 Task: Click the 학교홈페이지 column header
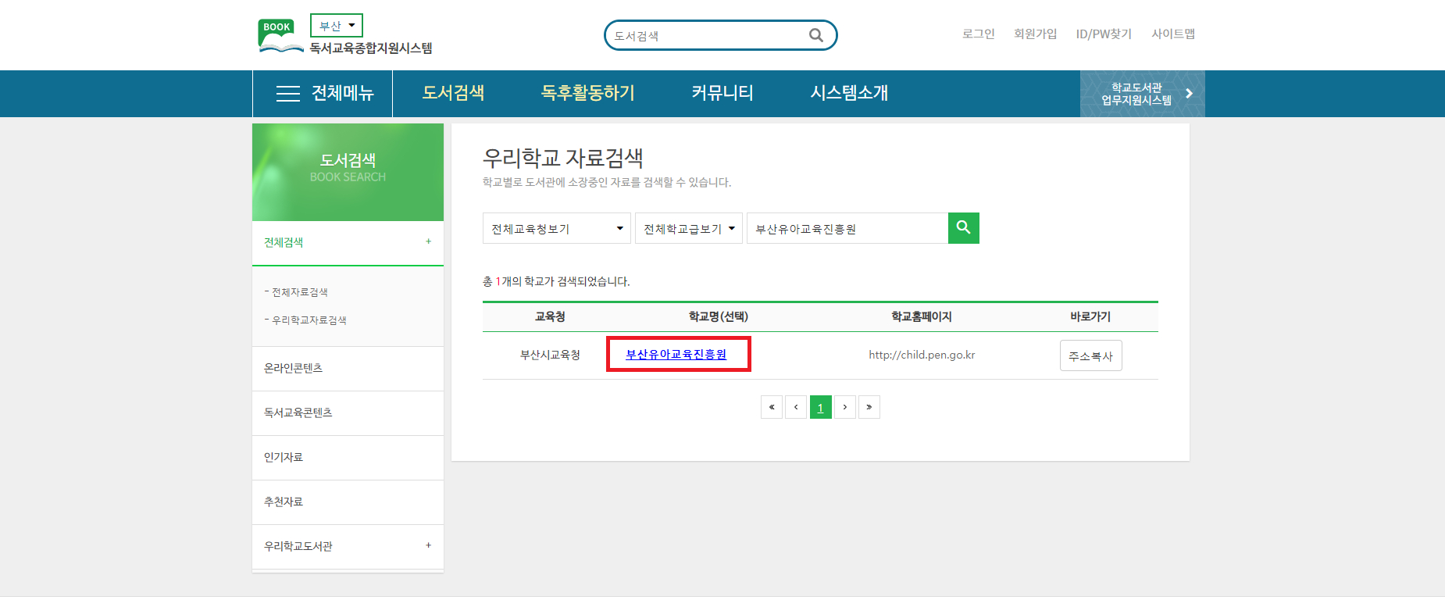[x=922, y=316]
